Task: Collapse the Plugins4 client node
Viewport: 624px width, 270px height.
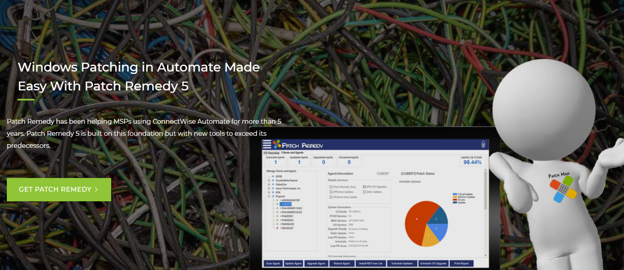Action: point(268,196)
